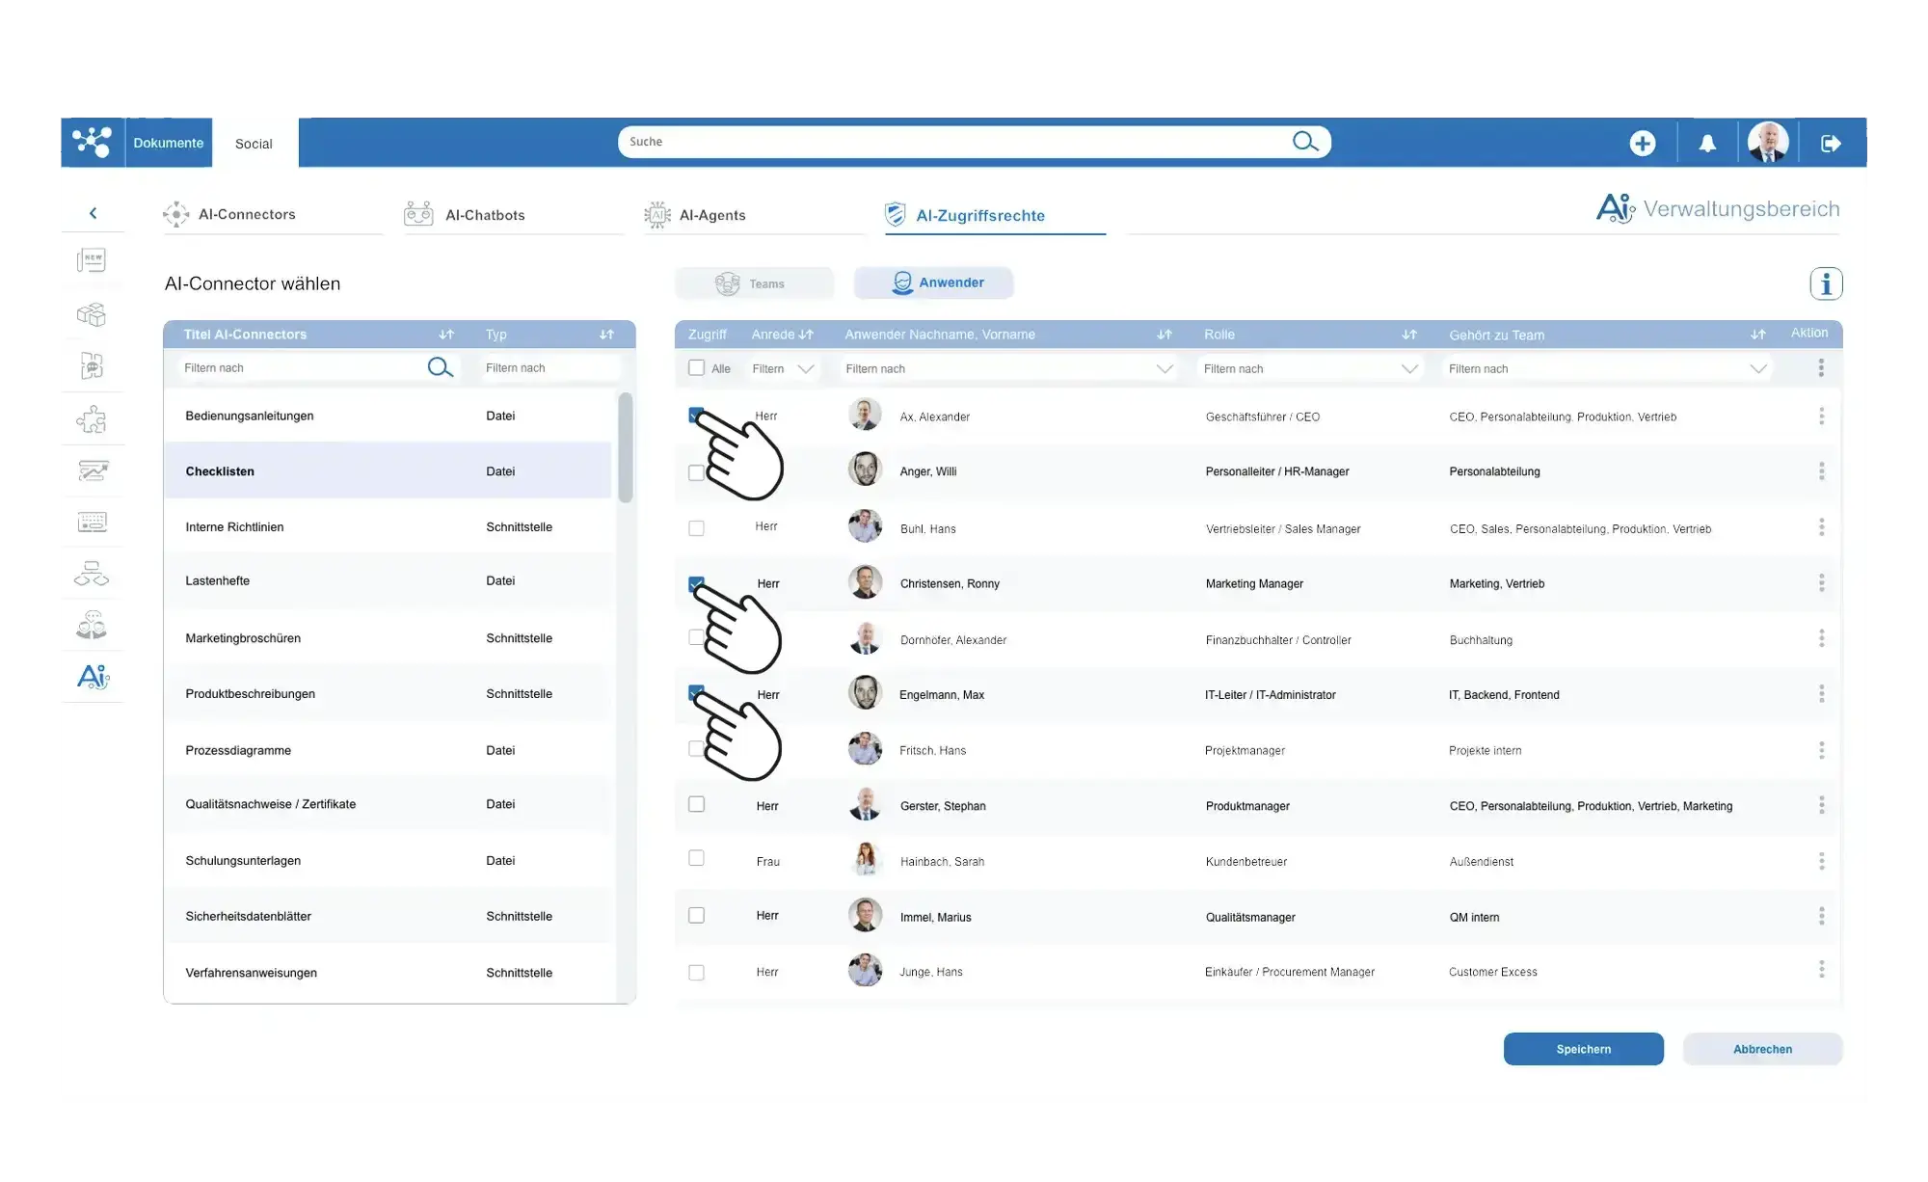Click the AI icon in left sidebar
Viewport: 1928px width, 1182px height.
93,677
